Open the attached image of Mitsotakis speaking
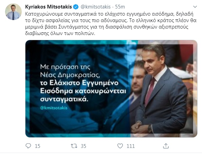The width and height of the screenshot is (202, 154). 111,89
